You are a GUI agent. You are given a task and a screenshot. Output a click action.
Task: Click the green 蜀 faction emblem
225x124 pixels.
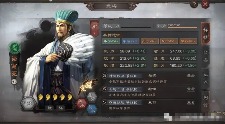(14, 48)
